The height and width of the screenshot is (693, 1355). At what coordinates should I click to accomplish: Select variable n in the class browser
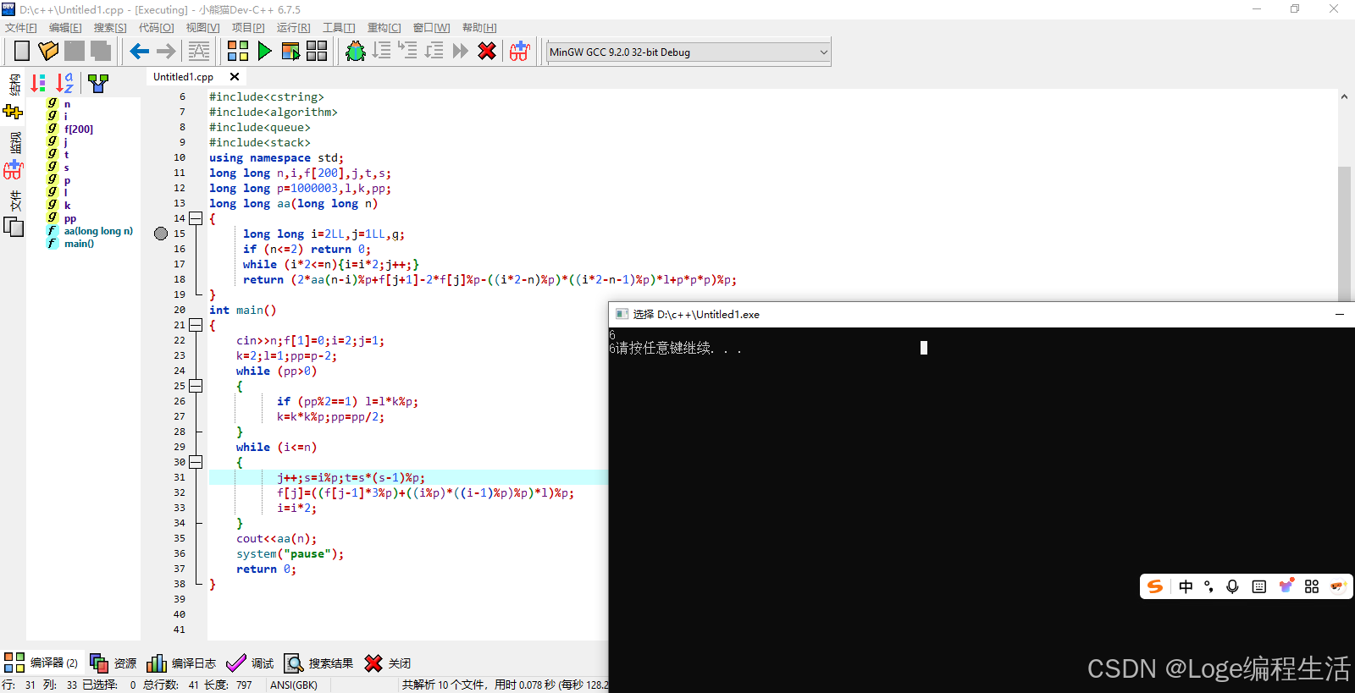coord(68,104)
